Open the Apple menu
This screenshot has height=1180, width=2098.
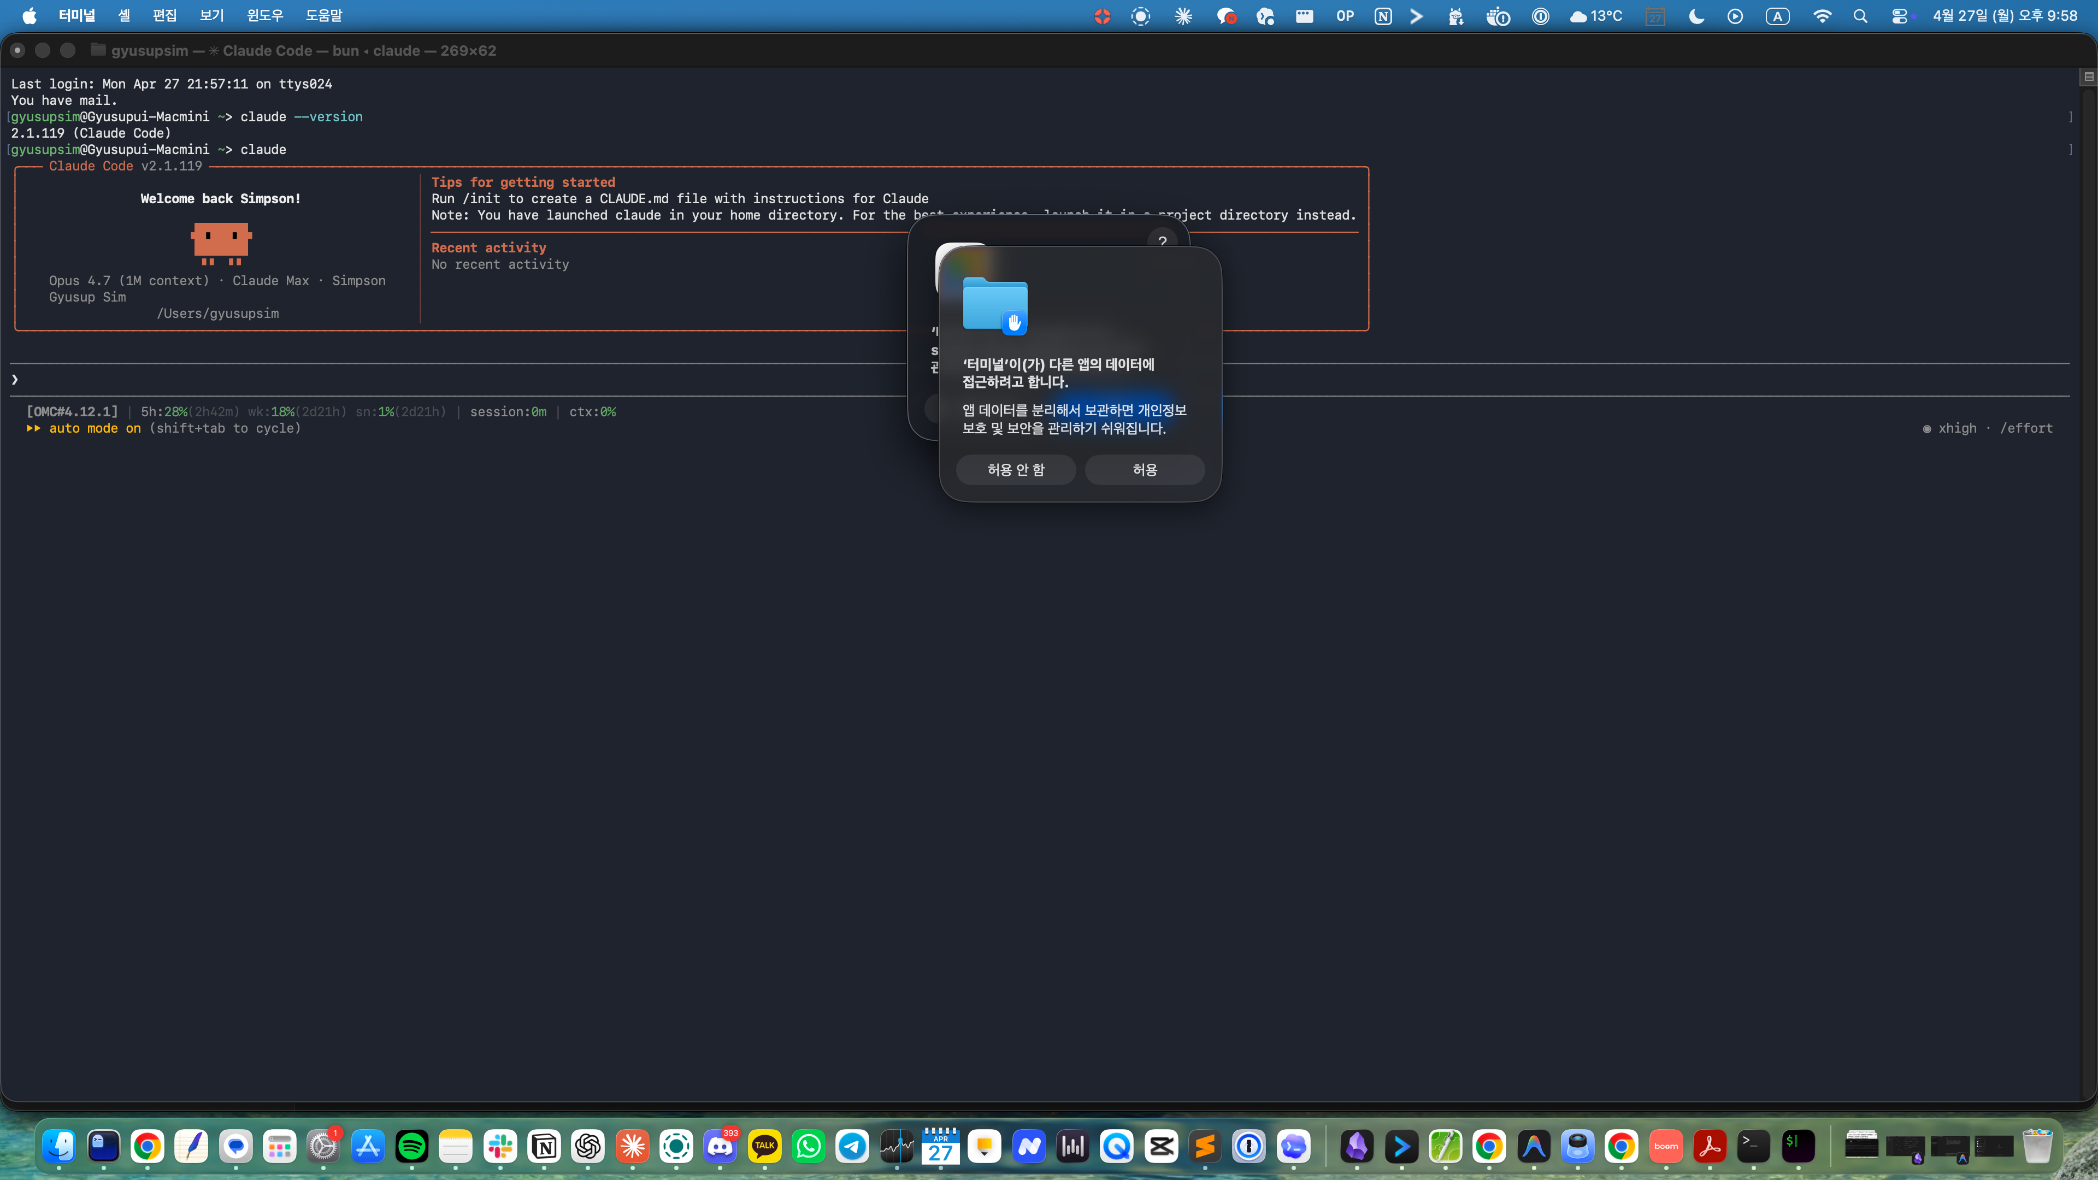(x=30, y=15)
